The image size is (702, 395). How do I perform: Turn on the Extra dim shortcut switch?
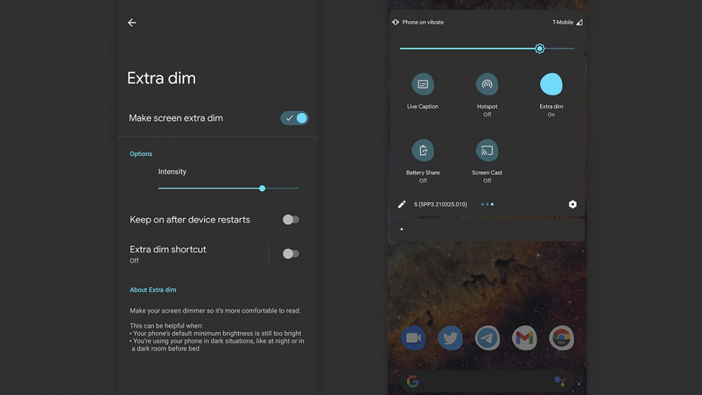[x=291, y=253]
